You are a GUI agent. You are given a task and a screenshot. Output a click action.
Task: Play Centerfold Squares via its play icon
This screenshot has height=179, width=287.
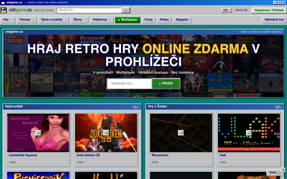38,133
